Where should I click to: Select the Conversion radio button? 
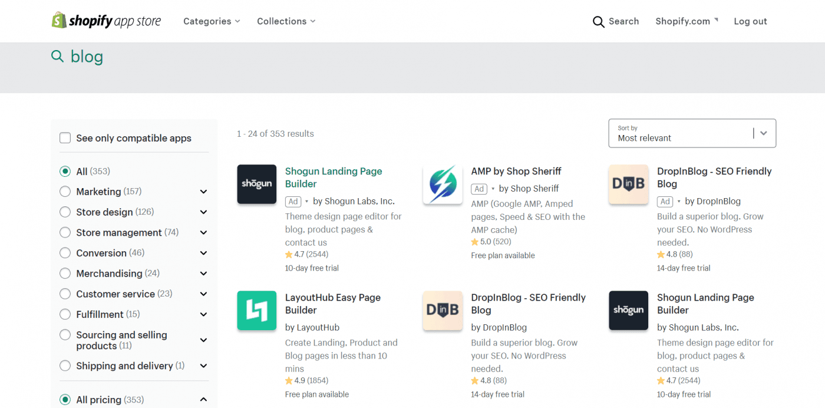(x=65, y=253)
